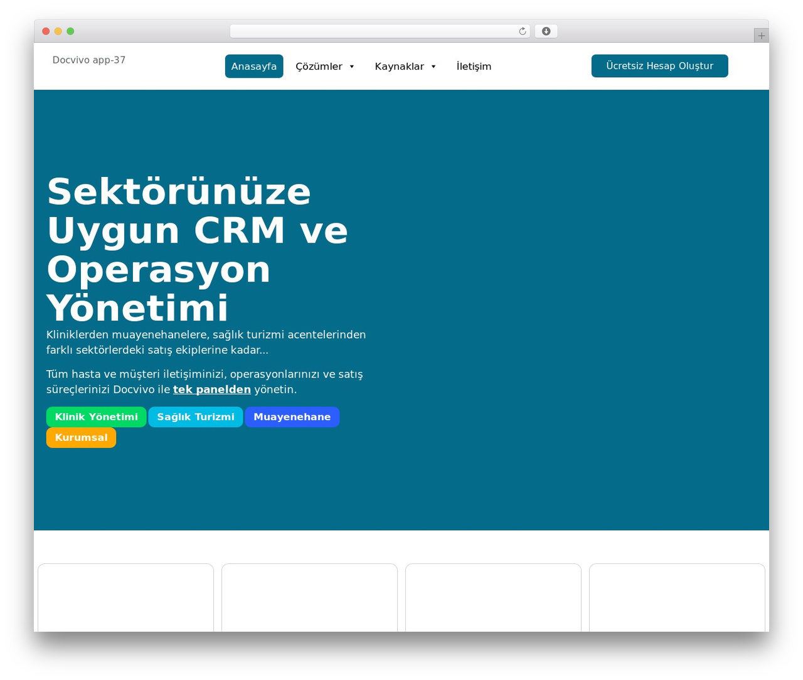Navigate to the İletişim page

pos(474,66)
